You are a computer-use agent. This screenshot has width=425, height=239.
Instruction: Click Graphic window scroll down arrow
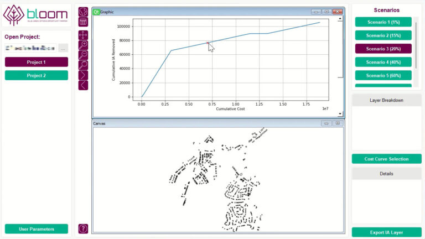(340, 114)
